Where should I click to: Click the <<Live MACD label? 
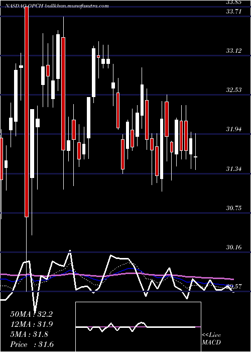[211, 339]
